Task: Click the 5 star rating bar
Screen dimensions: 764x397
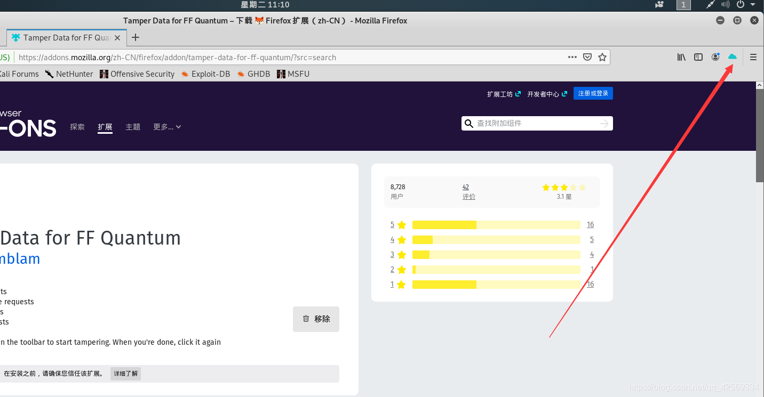Action: 496,224
